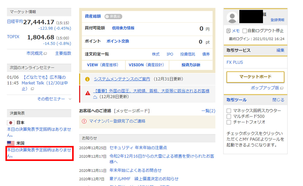Select the チャートフォリオ checkbox
This screenshot has height=186, width=303.
tap(229, 122)
